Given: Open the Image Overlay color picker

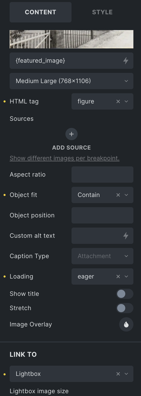Looking at the screenshot, I should pos(126,324).
